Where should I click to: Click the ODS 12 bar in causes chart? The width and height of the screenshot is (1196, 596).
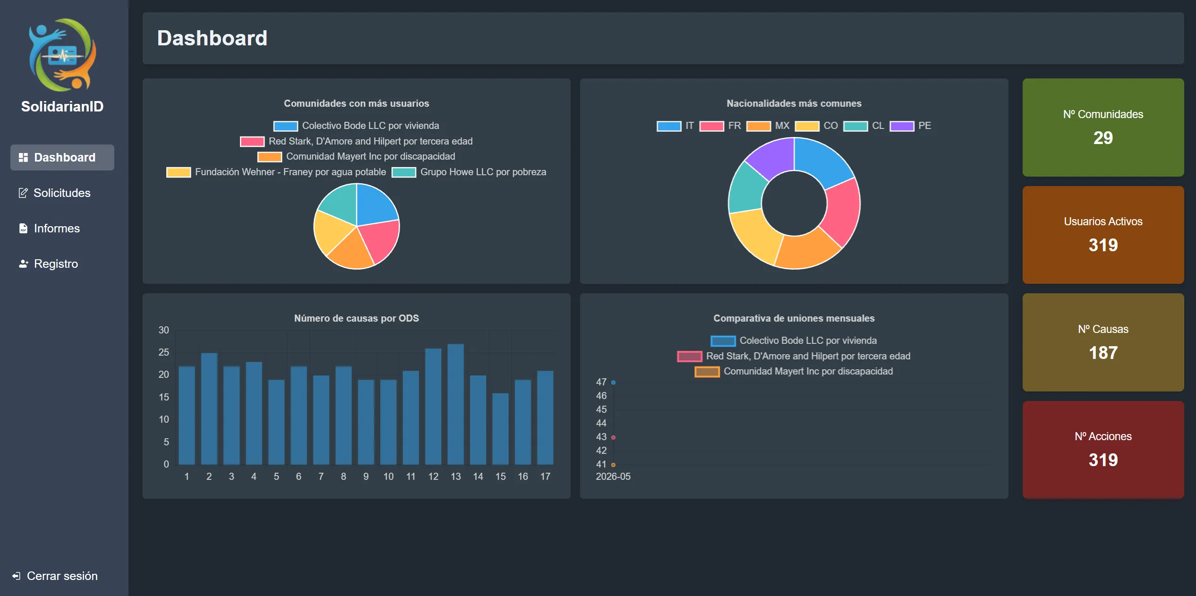[x=433, y=406]
